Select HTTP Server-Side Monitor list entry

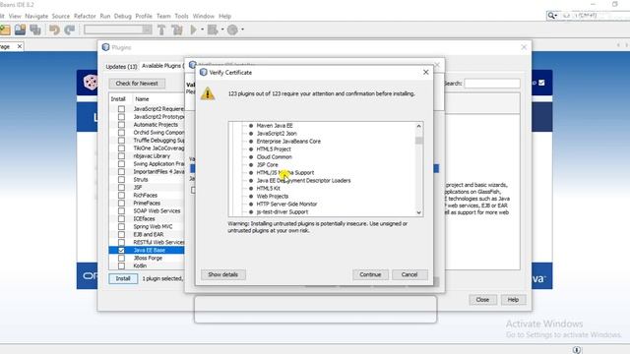click(286, 204)
